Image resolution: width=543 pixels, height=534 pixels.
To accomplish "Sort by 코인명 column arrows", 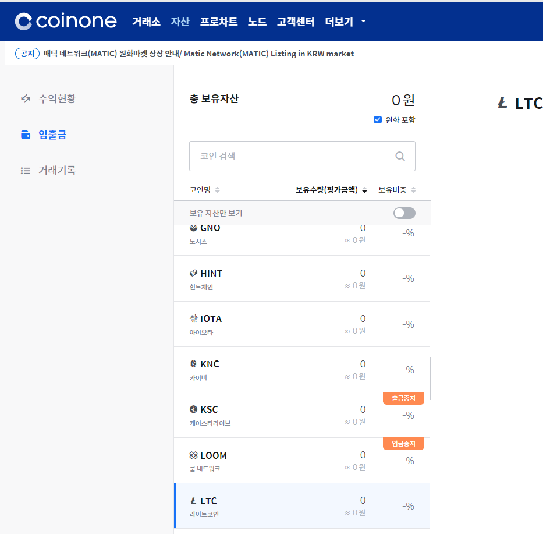I will [218, 190].
